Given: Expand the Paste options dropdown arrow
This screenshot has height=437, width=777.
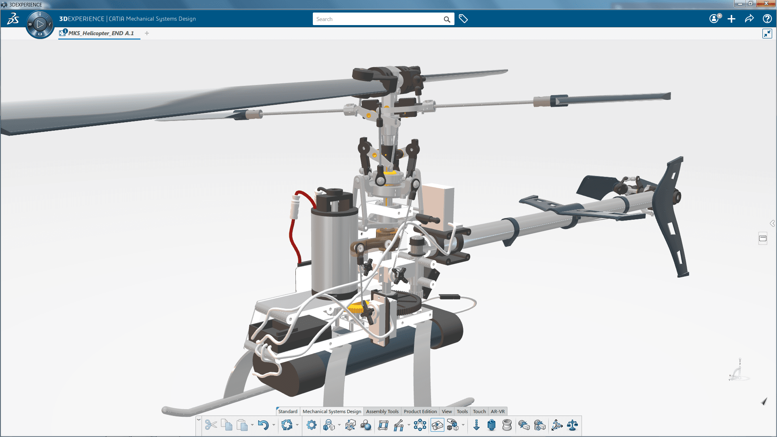Looking at the screenshot, I should tap(252, 425).
